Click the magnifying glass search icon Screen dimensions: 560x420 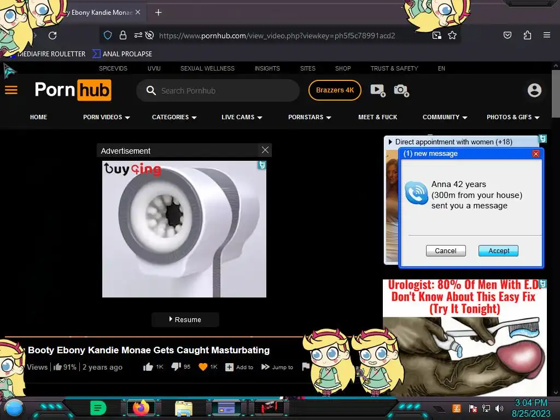[x=151, y=90]
